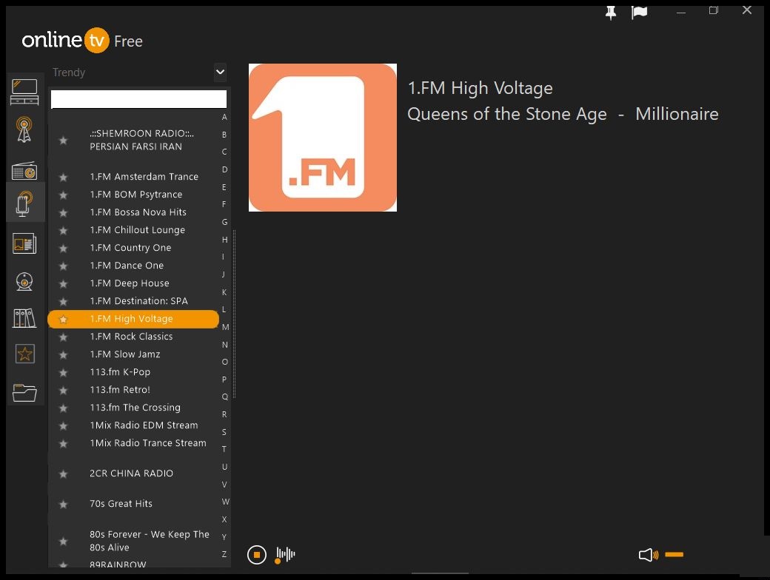Jump to letter T in index
This screenshot has height=580, width=770.
click(224, 449)
